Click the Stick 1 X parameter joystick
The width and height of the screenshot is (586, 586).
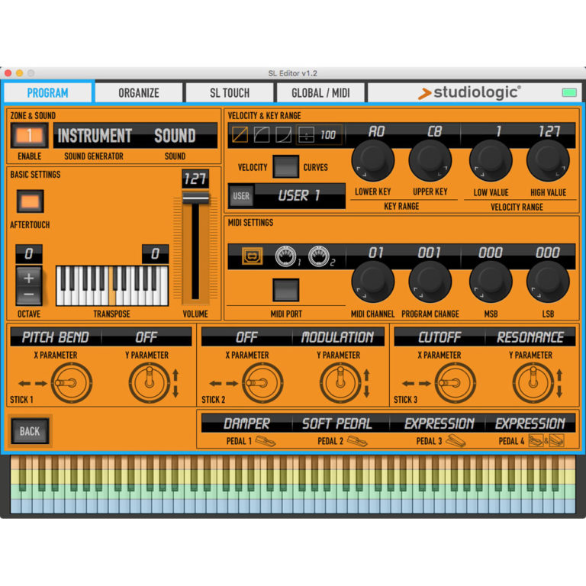(71, 382)
